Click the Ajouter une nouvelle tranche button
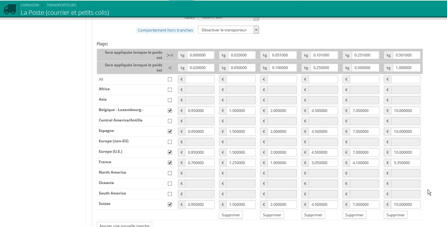This screenshot has width=447, height=227. tap(124, 225)
